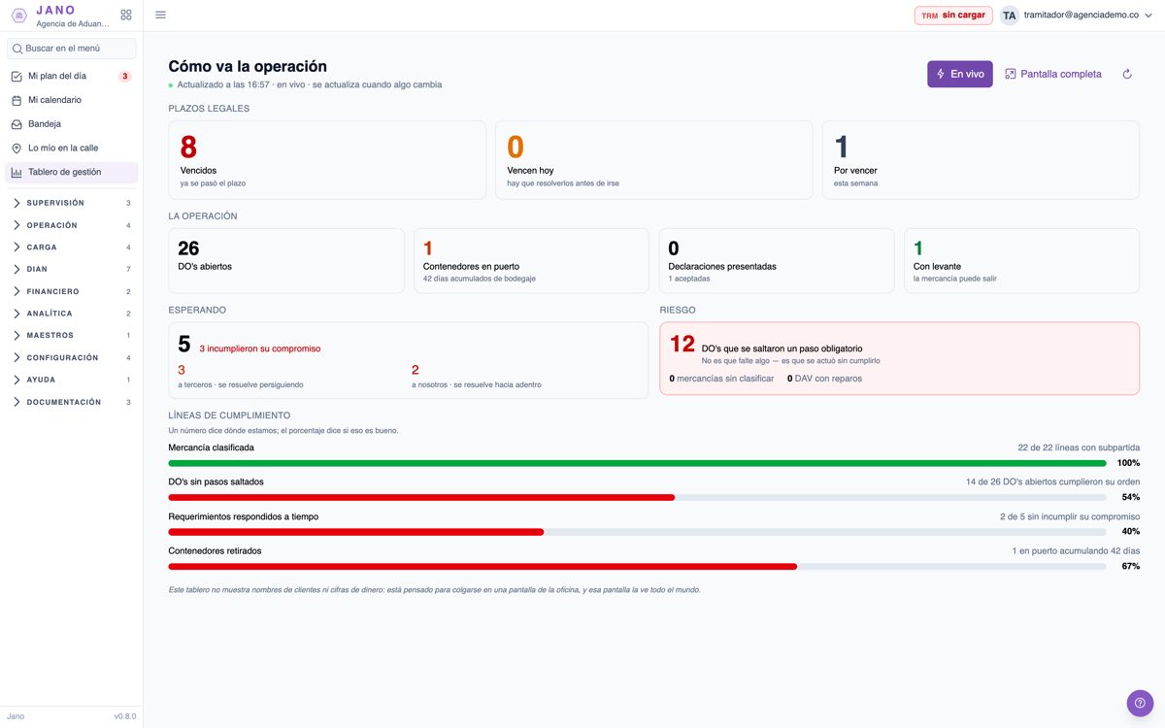Open the Con levante card
Viewport: 1165px width, 728px height.
coord(1021,260)
